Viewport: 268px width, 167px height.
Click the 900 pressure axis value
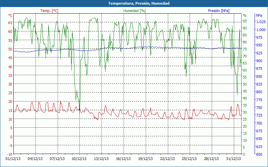pyautogui.click(x=259, y=61)
